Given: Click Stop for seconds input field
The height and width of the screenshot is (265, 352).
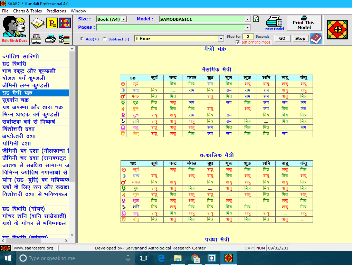Looking at the screenshot, I should (x=248, y=36).
